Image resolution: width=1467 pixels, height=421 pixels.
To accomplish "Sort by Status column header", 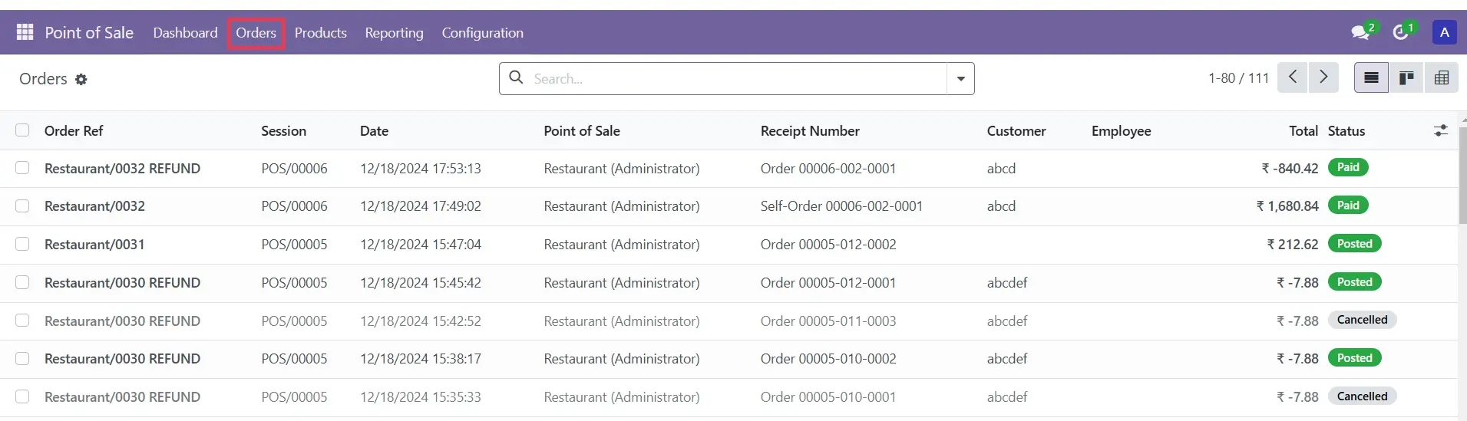I will click(1346, 131).
